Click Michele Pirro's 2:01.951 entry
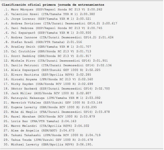The height and width of the screenshot is (150, 164). coord(56,61)
